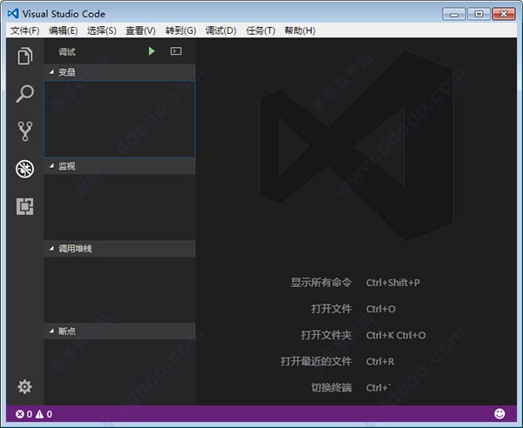Open the 选择(S) menu
The width and height of the screenshot is (523, 428).
coord(102,30)
